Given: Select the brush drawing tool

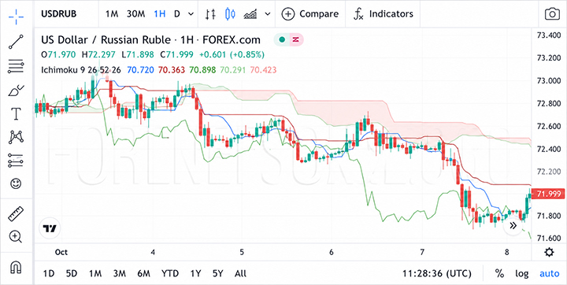Looking at the screenshot, I should click(16, 91).
